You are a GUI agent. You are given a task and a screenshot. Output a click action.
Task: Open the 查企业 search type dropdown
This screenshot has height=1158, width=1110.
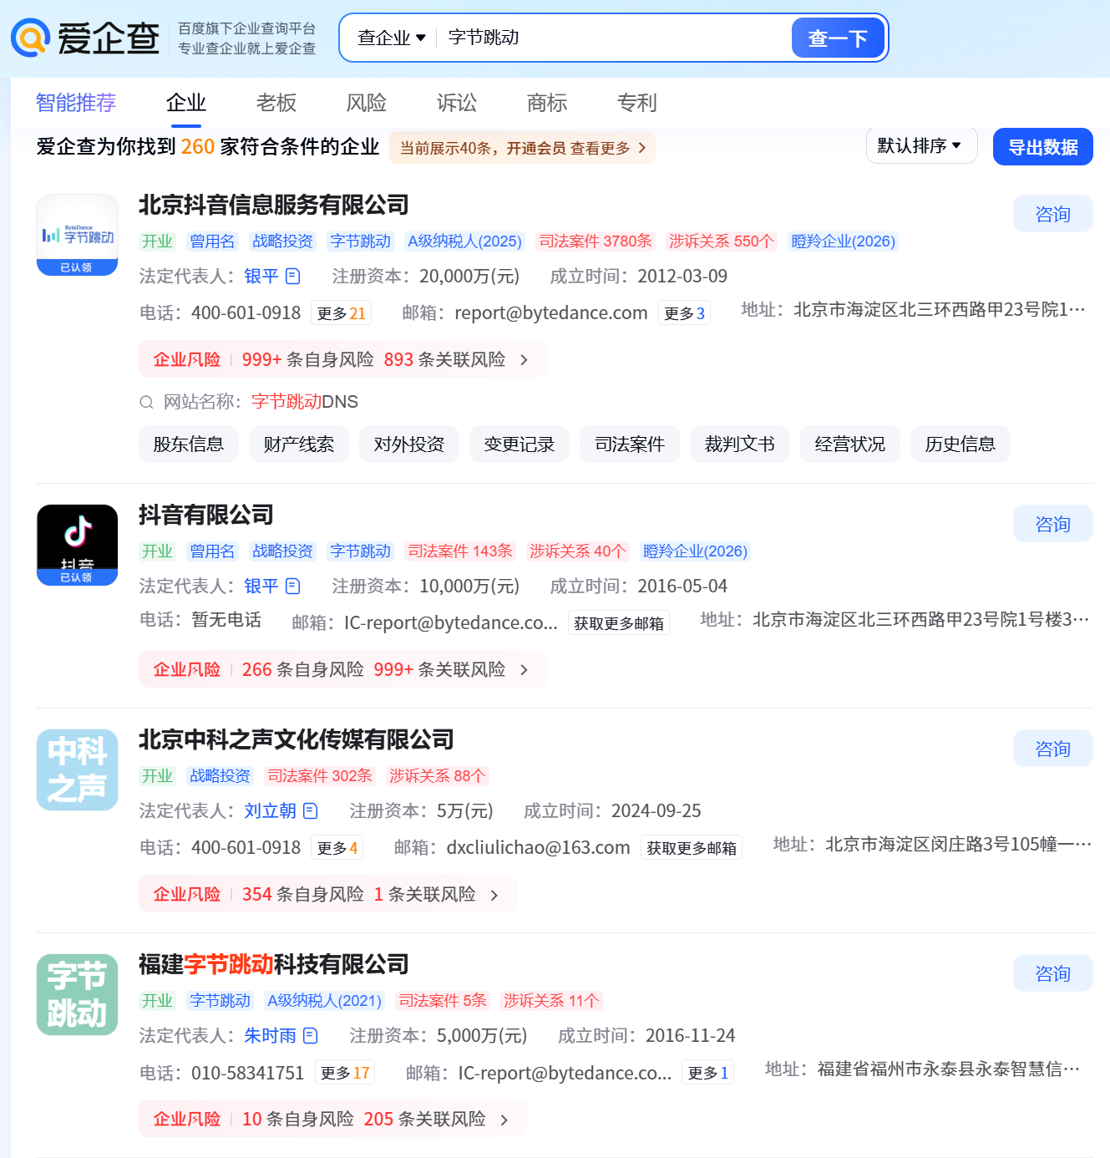(x=392, y=38)
